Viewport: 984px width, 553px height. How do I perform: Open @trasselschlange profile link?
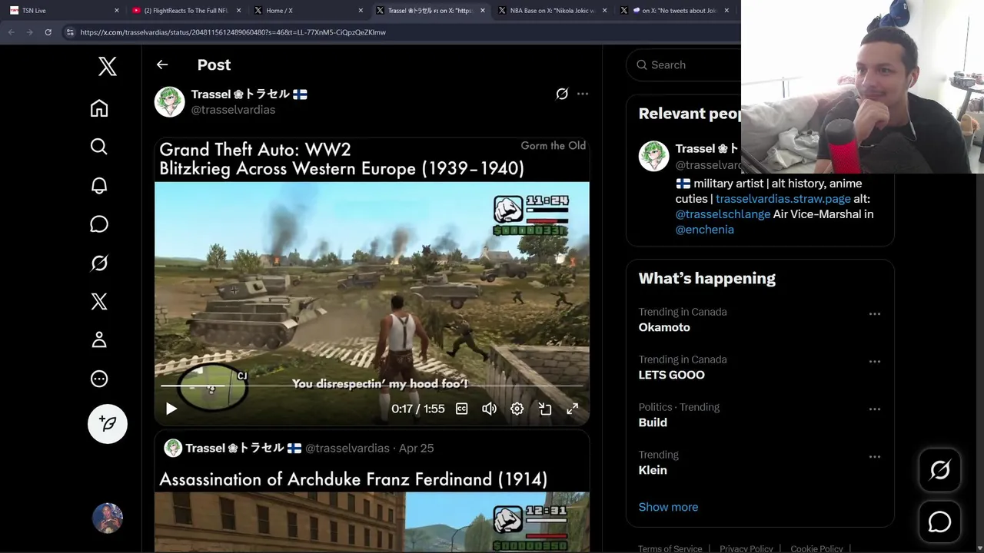[723, 214]
